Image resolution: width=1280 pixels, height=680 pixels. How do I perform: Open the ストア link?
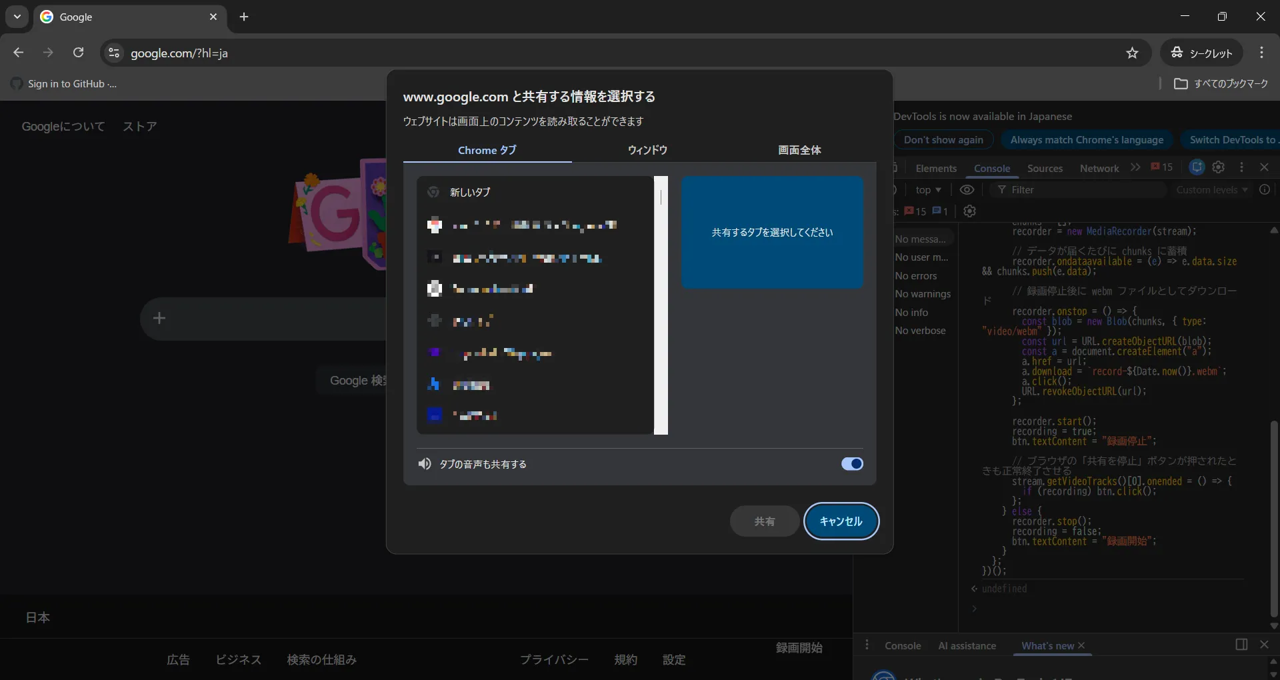coord(140,127)
